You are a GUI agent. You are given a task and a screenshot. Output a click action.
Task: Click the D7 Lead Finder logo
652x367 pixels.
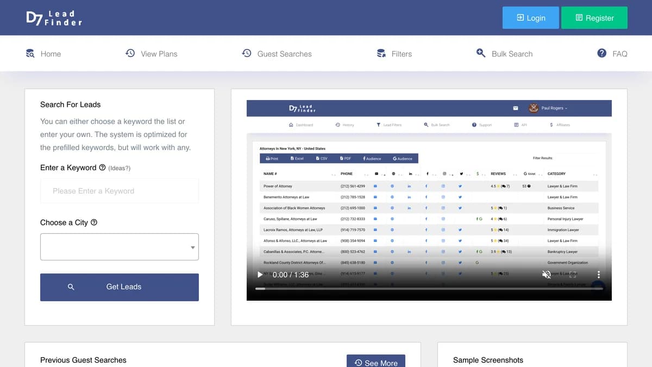(54, 18)
